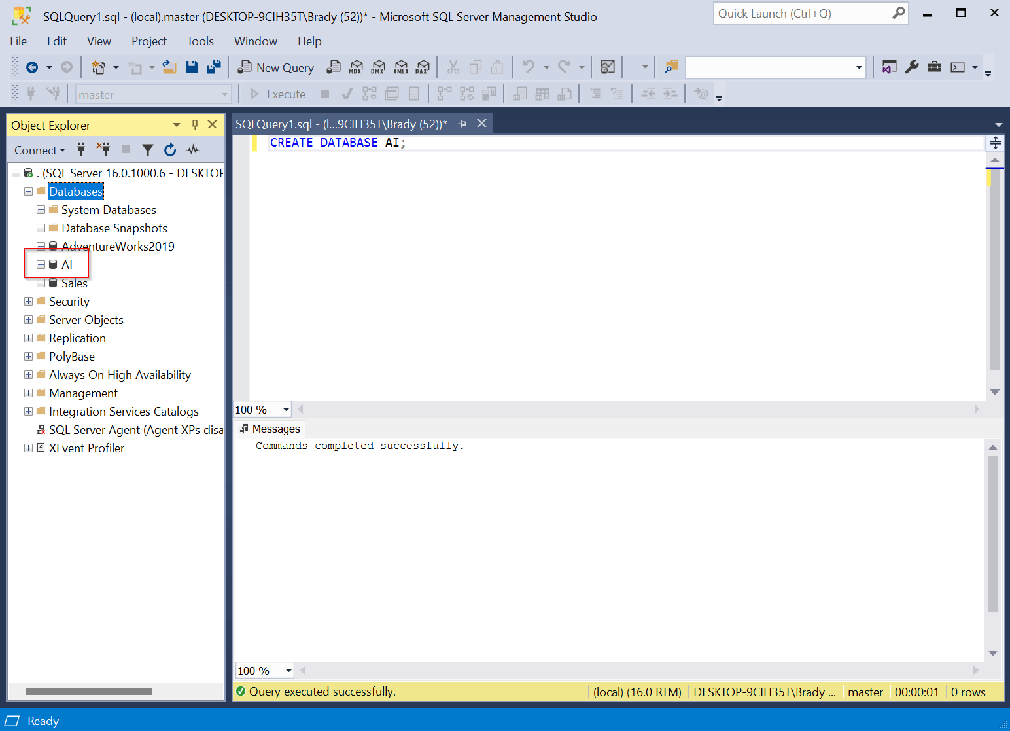Screen dimensions: 1010x731
Task: Open a new MDX query
Action: click(x=355, y=67)
